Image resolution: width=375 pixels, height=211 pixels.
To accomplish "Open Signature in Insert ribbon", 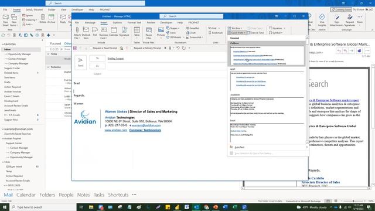I will 124,33.
